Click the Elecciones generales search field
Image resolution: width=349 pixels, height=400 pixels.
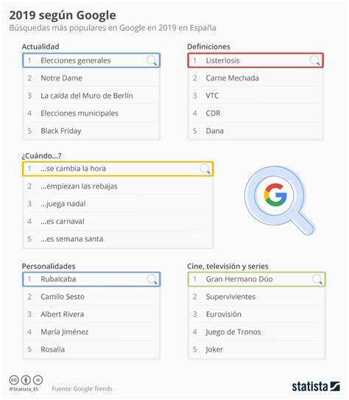[x=91, y=60]
